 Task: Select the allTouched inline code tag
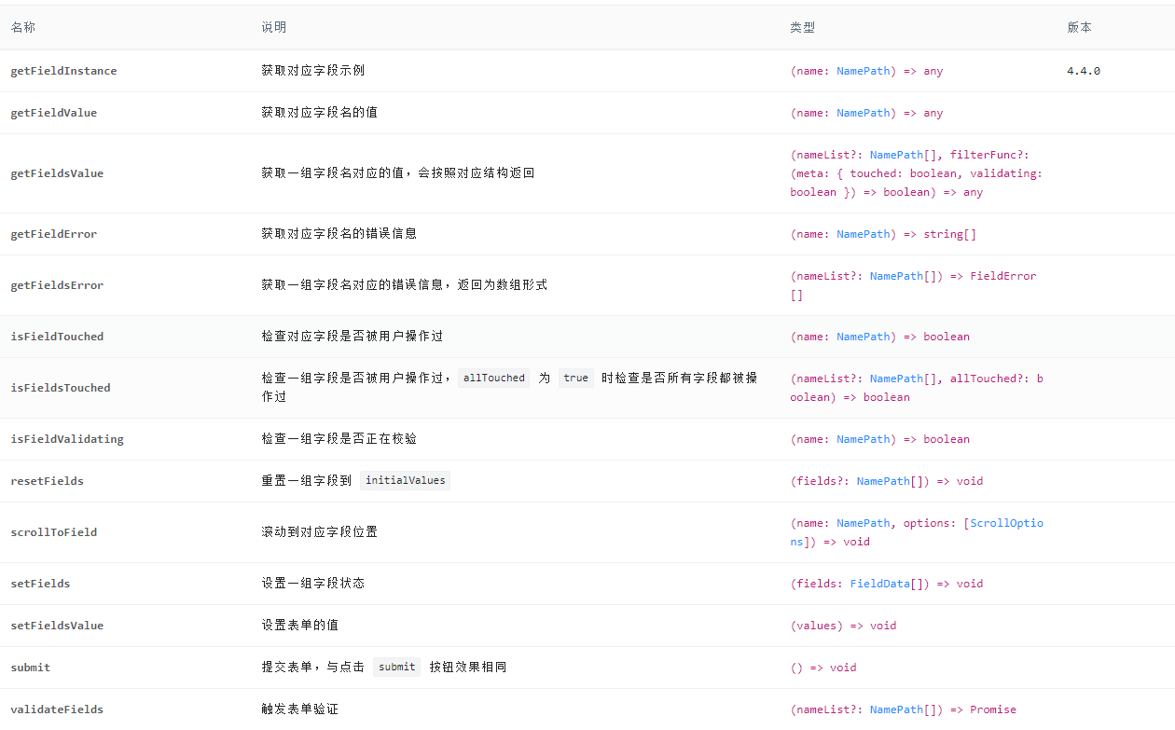click(493, 378)
